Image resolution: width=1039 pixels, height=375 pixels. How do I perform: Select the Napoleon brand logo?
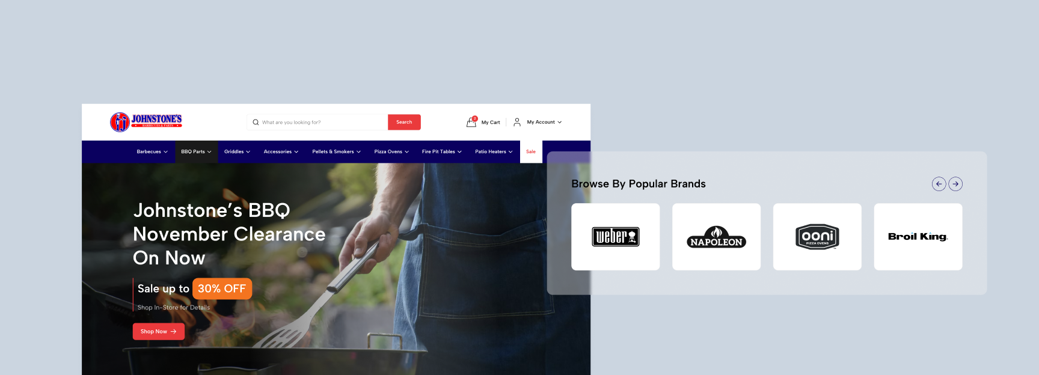click(x=716, y=237)
